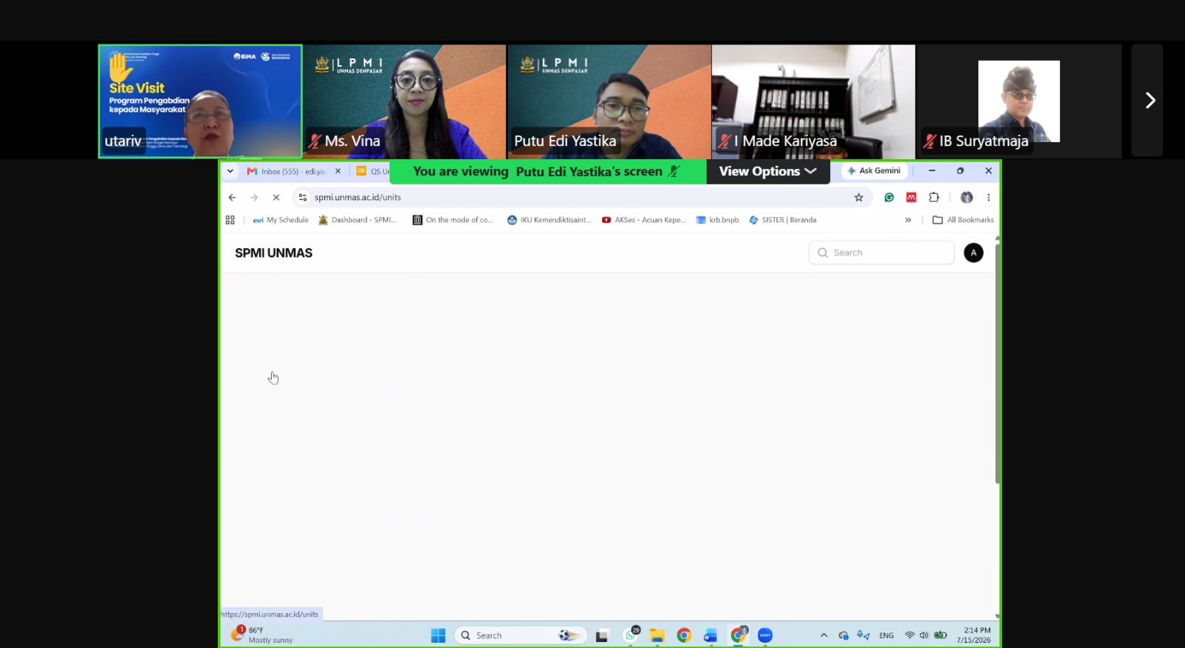Open the Chrome extensions puzzle icon

point(934,198)
